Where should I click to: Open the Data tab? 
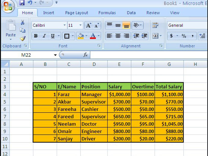coord(131,13)
